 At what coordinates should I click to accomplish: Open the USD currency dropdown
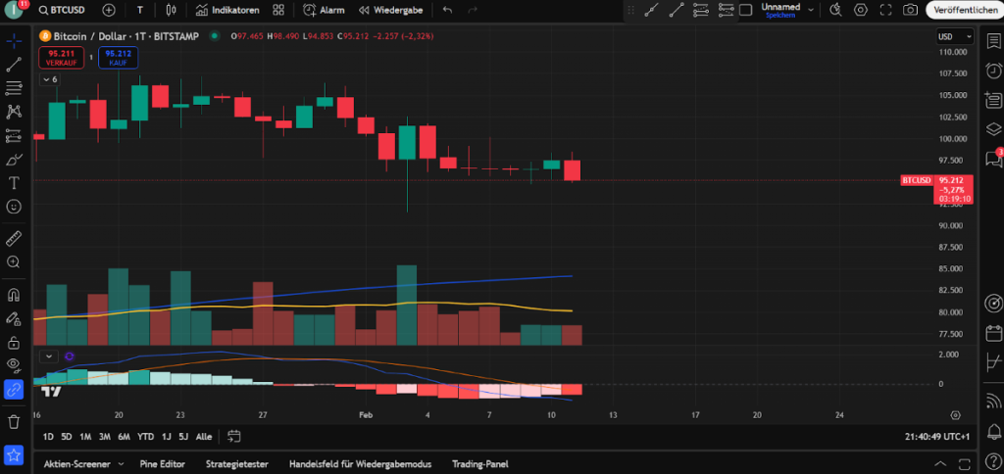pos(955,37)
